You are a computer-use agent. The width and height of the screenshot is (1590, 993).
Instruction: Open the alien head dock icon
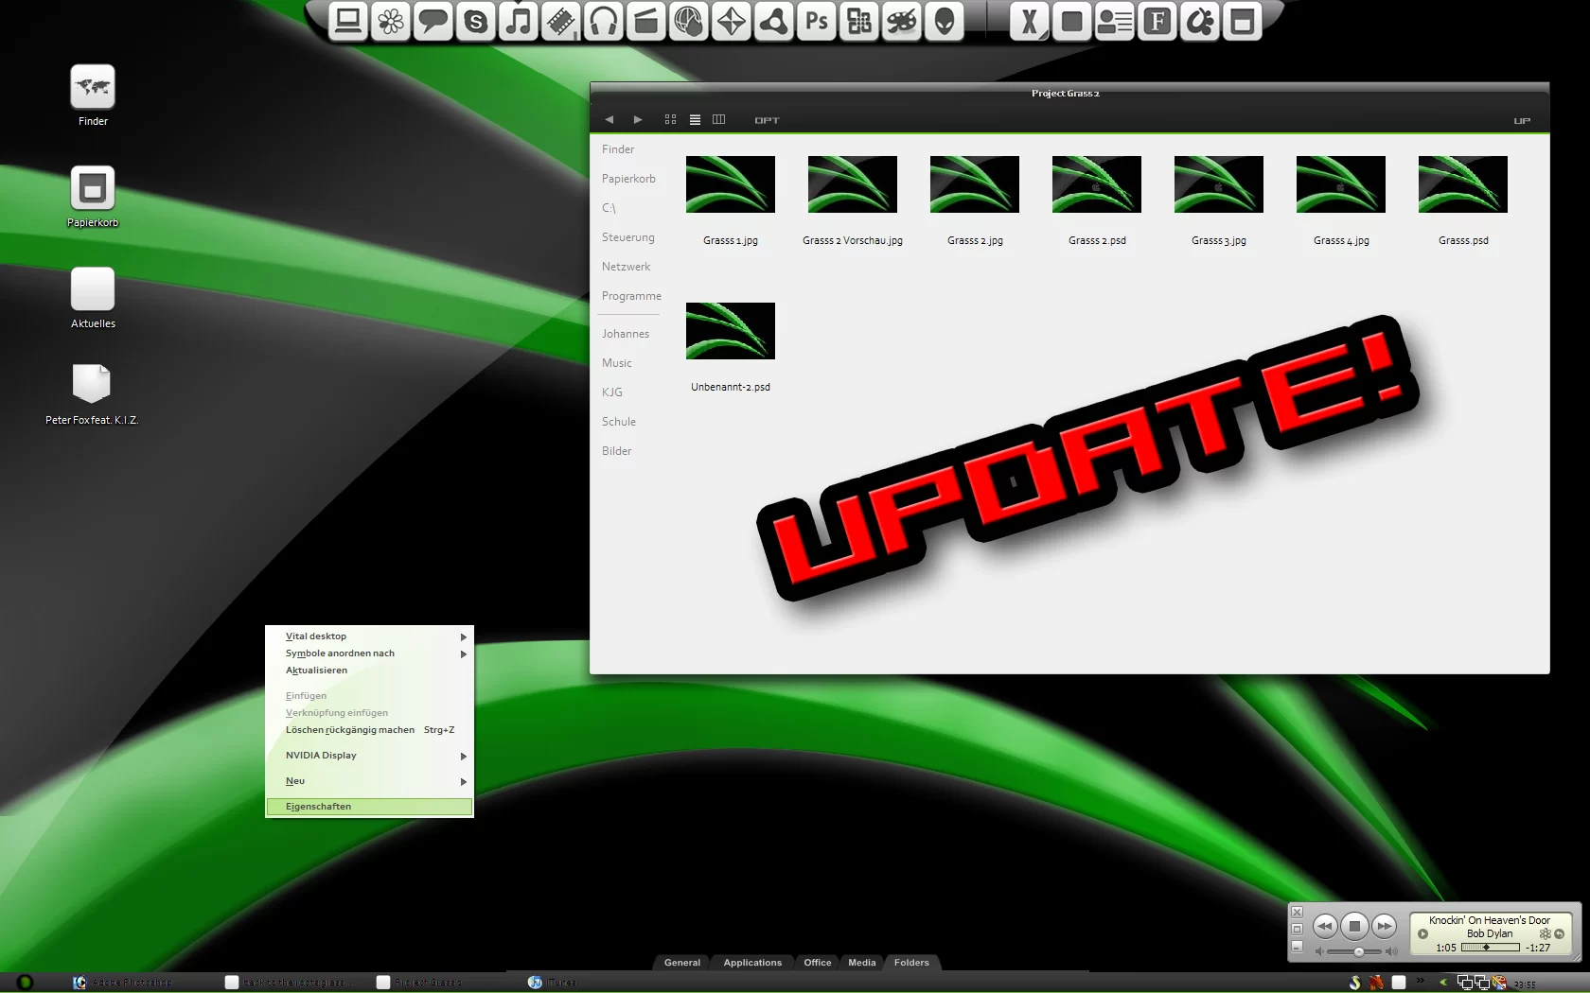945,21
